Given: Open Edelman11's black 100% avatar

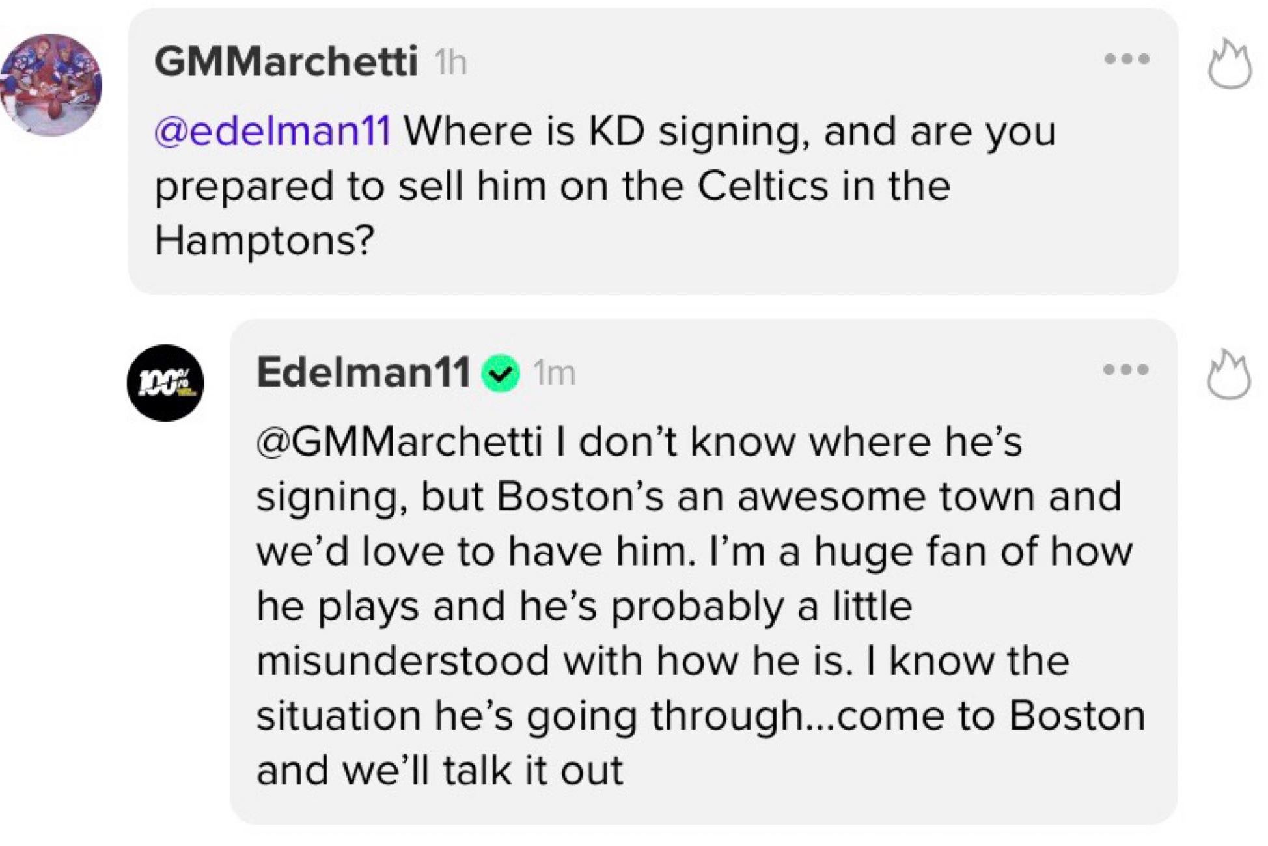Looking at the screenshot, I should [165, 383].
